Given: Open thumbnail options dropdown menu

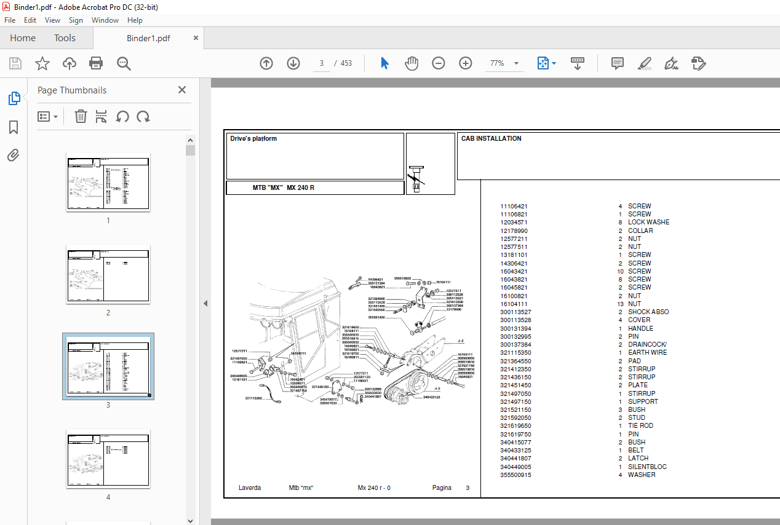Looking at the screenshot, I should click(47, 116).
